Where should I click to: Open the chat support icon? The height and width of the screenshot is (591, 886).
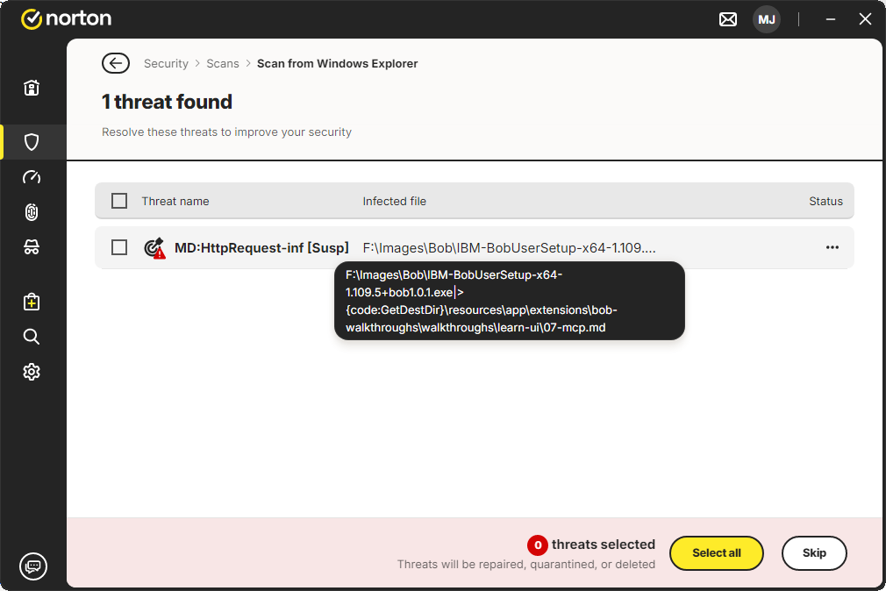coord(33,566)
